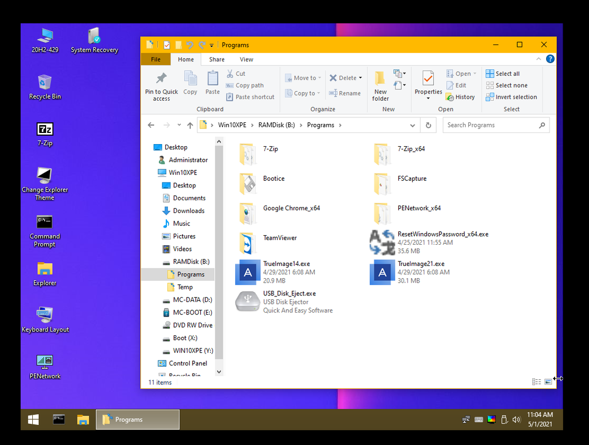Click the Paste ribbon icon

[212, 83]
